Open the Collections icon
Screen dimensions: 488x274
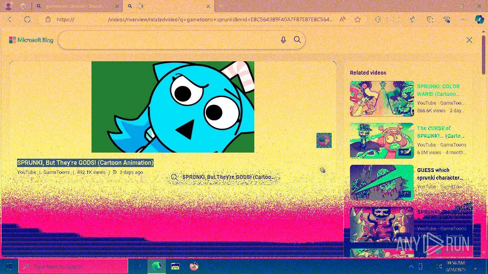coord(430,19)
